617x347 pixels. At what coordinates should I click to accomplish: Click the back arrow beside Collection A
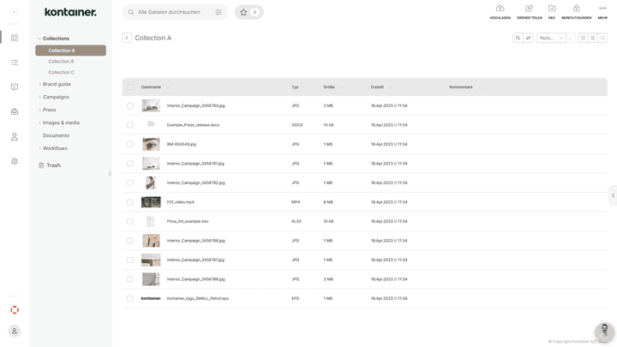(x=127, y=38)
